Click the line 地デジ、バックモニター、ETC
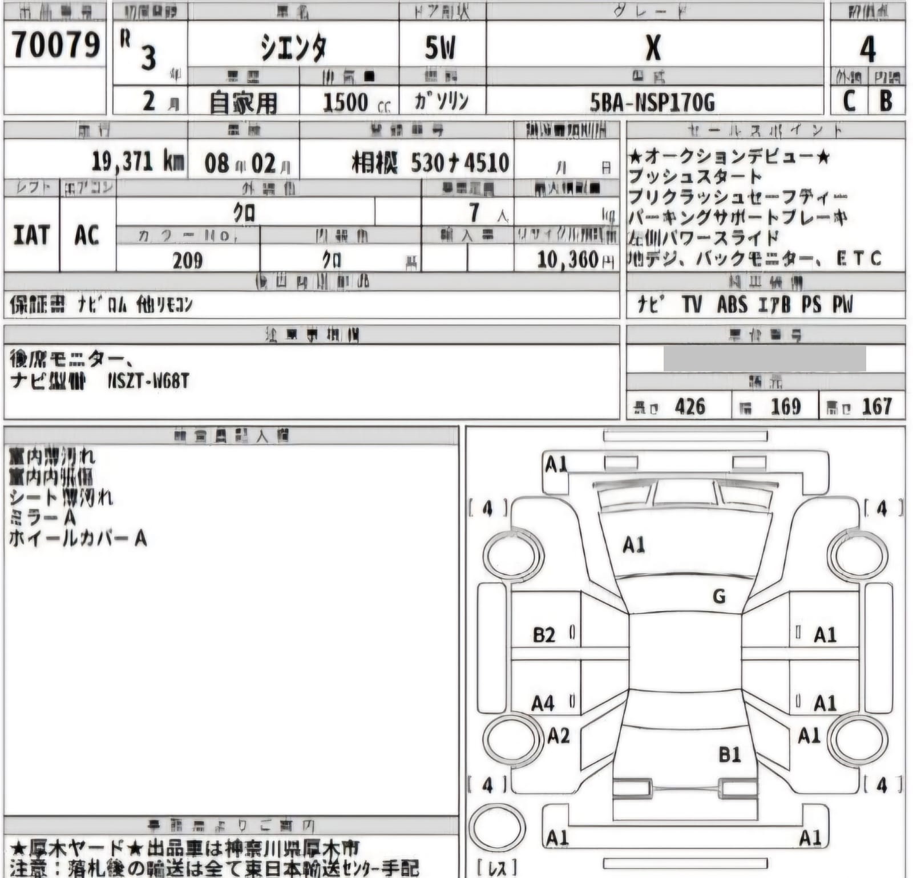The height and width of the screenshot is (878, 913). click(x=755, y=259)
